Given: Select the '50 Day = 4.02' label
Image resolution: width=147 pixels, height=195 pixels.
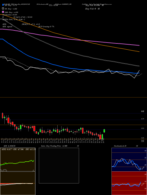Looking at the screenshot, I should tap(11, 9).
